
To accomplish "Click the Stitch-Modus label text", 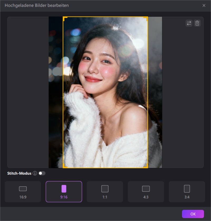I will (20, 173).
